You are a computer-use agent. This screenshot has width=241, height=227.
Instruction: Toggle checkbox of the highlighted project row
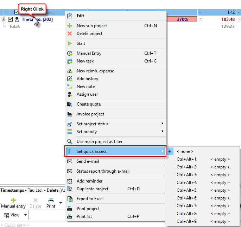[17, 12]
